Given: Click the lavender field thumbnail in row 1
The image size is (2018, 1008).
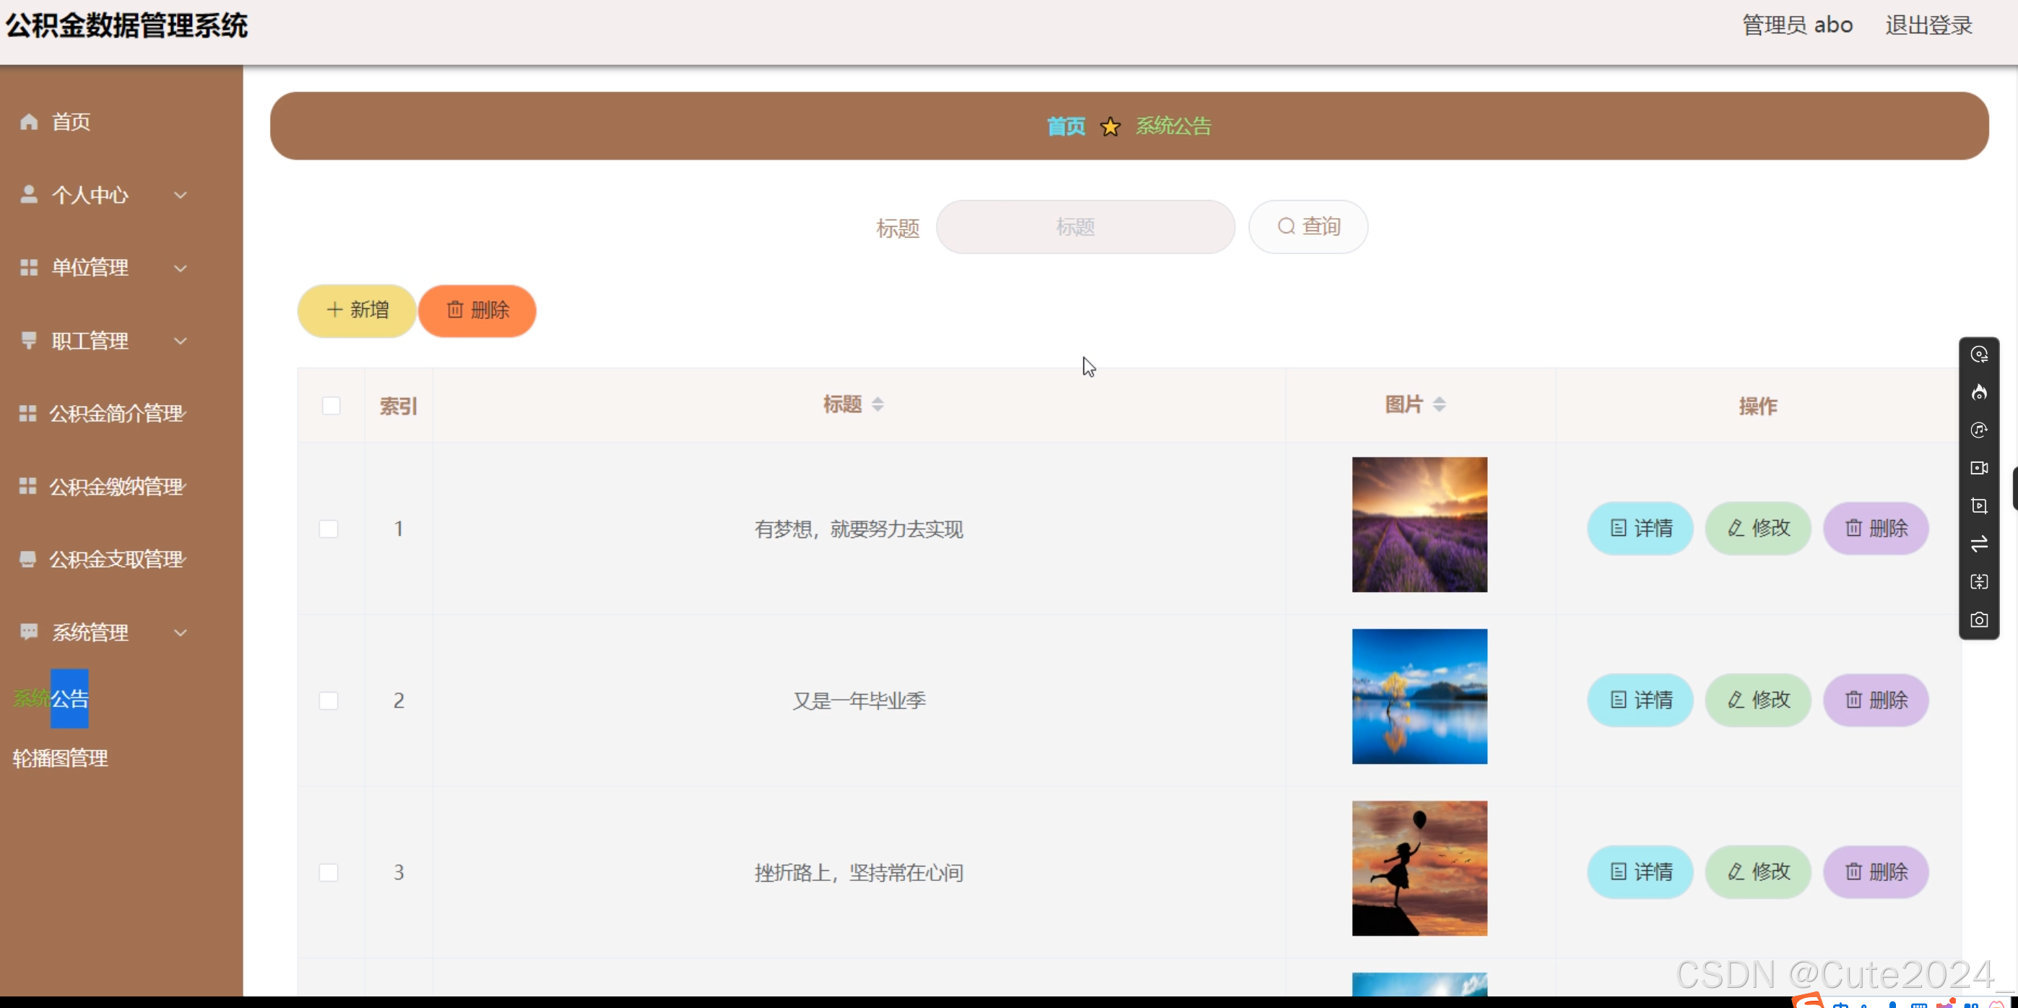Looking at the screenshot, I should [1419, 524].
